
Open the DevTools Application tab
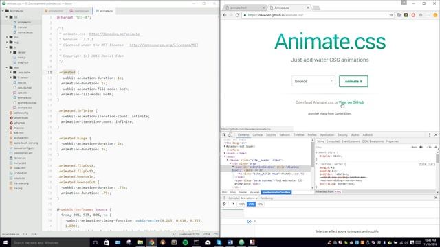pyautogui.click(x=327, y=134)
